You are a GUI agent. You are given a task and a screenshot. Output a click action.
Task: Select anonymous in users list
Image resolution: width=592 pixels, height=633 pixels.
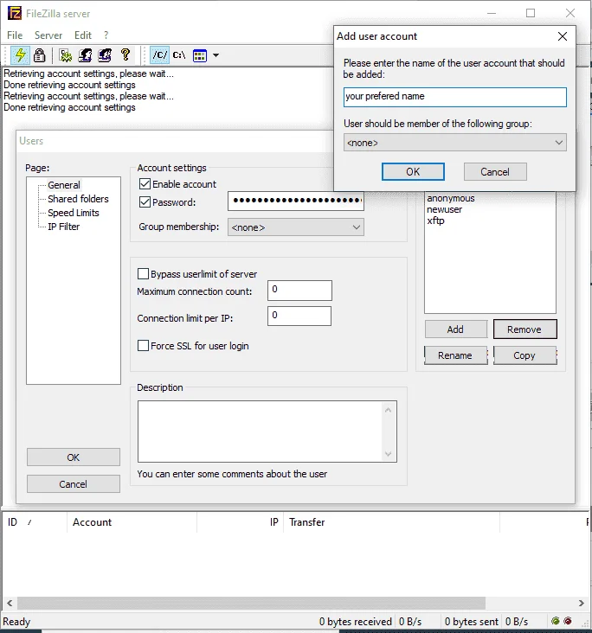pos(451,198)
